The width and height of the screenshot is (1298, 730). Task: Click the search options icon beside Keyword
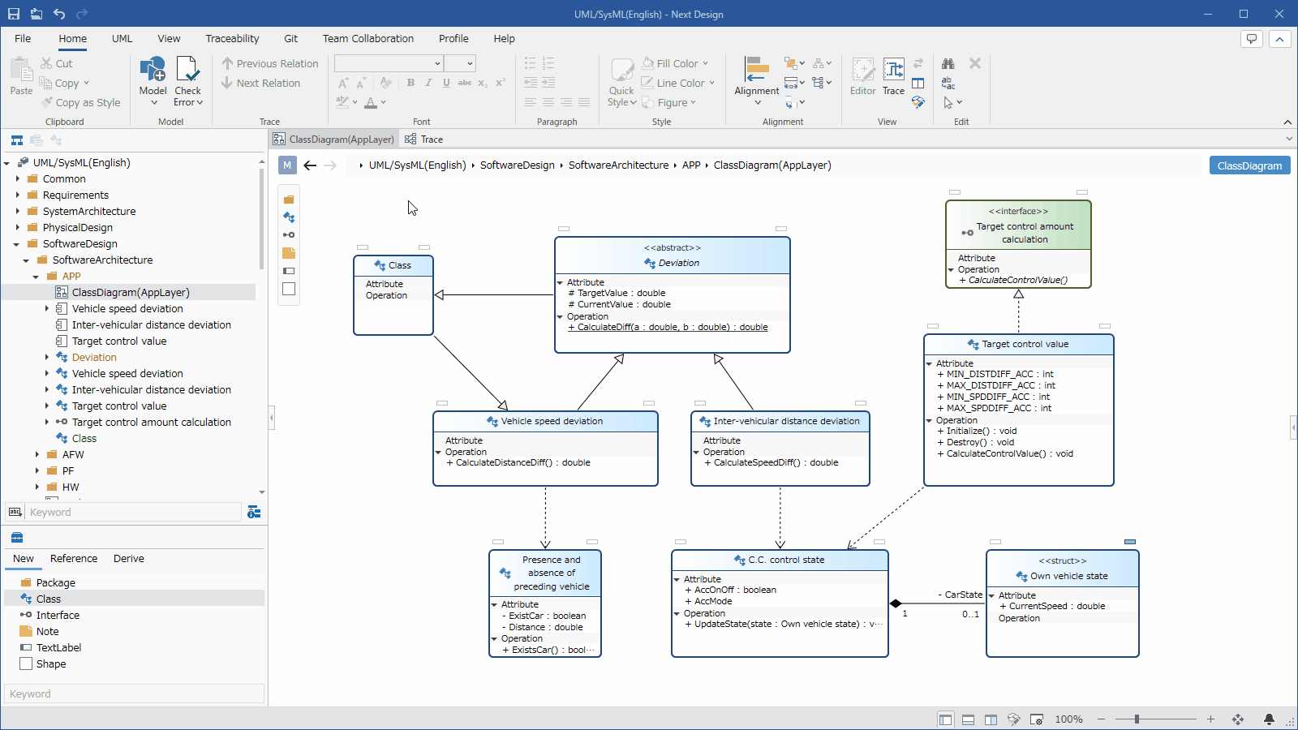click(254, 512)
